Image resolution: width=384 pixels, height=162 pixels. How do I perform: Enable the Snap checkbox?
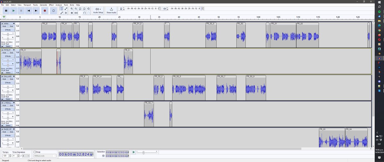tap(35, 152)
